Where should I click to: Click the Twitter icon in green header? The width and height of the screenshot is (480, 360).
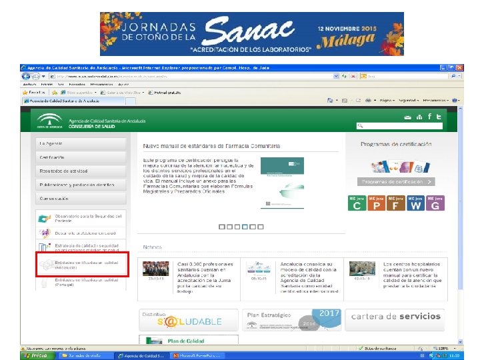point(439,117)
